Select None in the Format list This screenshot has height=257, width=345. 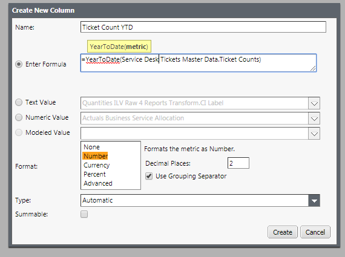(91, 147)
